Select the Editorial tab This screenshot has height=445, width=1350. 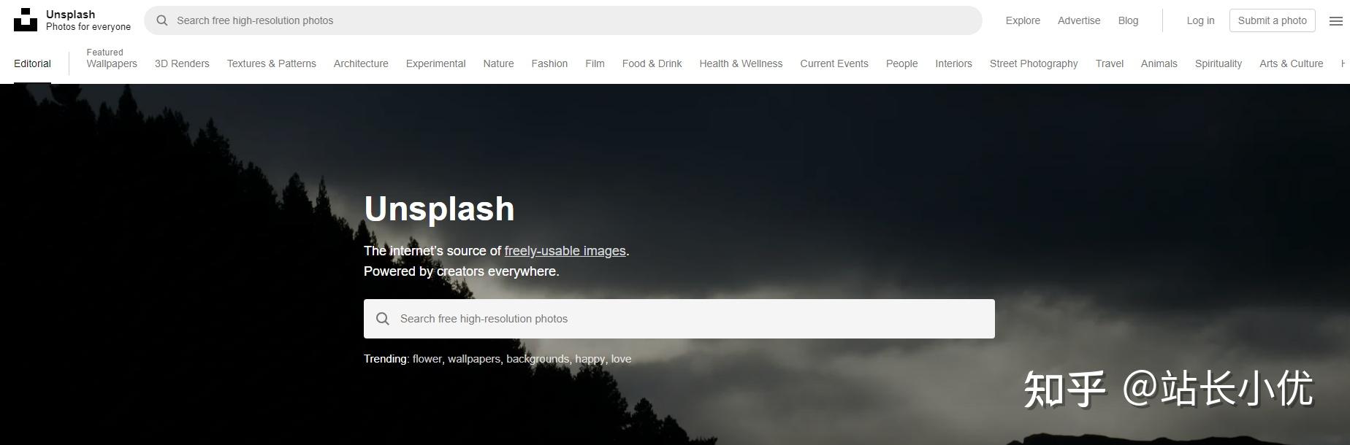coord(32,63)
